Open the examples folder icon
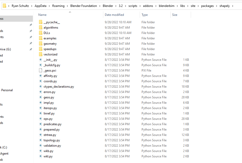Viewport: 242px width, 163px height. pos(41,38)
